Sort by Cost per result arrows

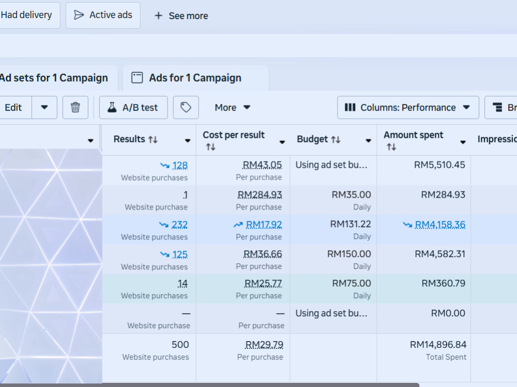click(x=211, y=147)
